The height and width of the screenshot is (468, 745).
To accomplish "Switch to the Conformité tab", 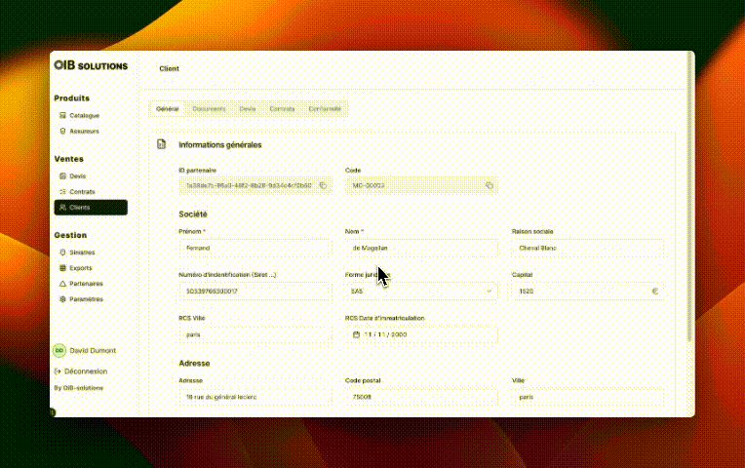I will [x=325, y=108].
